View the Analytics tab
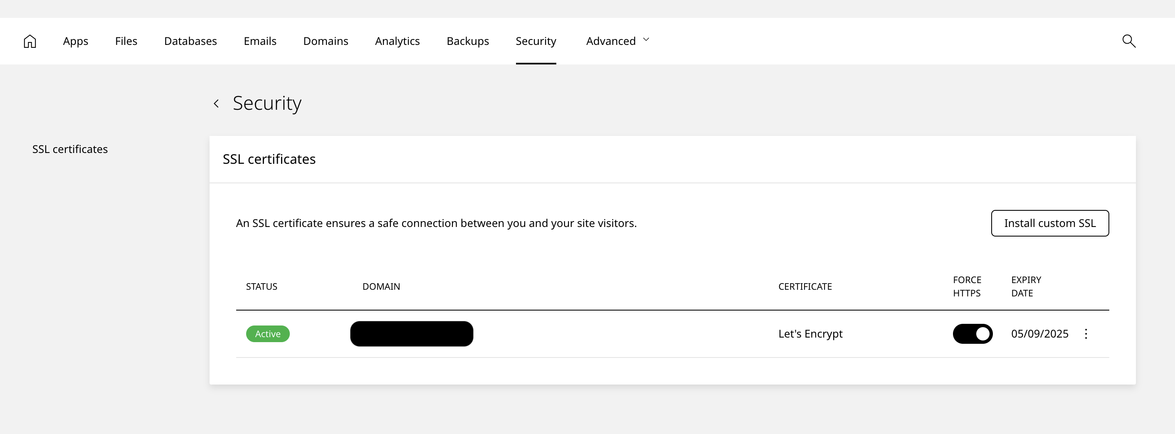This screenshot has height=434, width=1175. [397, 41]
